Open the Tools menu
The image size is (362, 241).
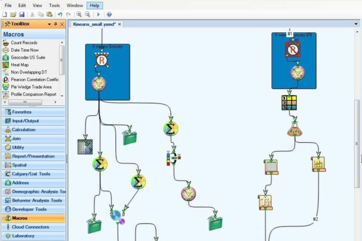54,5
